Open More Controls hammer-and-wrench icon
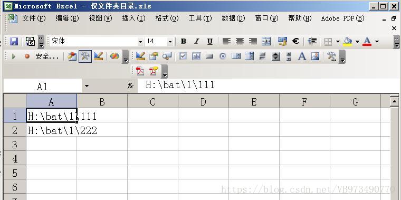The height and width of the screenshot is (200, 401). coord(331,56)
